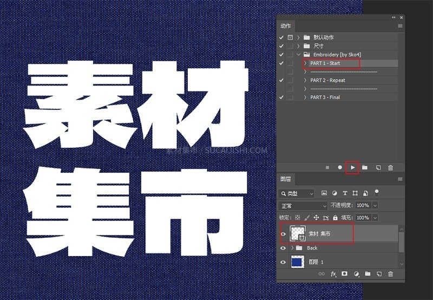The height and width of the screenshot is (300, 433).
Task: Click the Layers panel scroll down arrow
Action: (x=402, y=264)
